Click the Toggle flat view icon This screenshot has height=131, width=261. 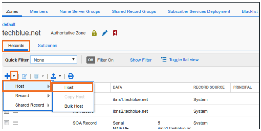point(164,60)
